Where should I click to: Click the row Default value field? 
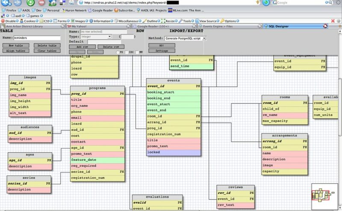[x=104, y=42]
